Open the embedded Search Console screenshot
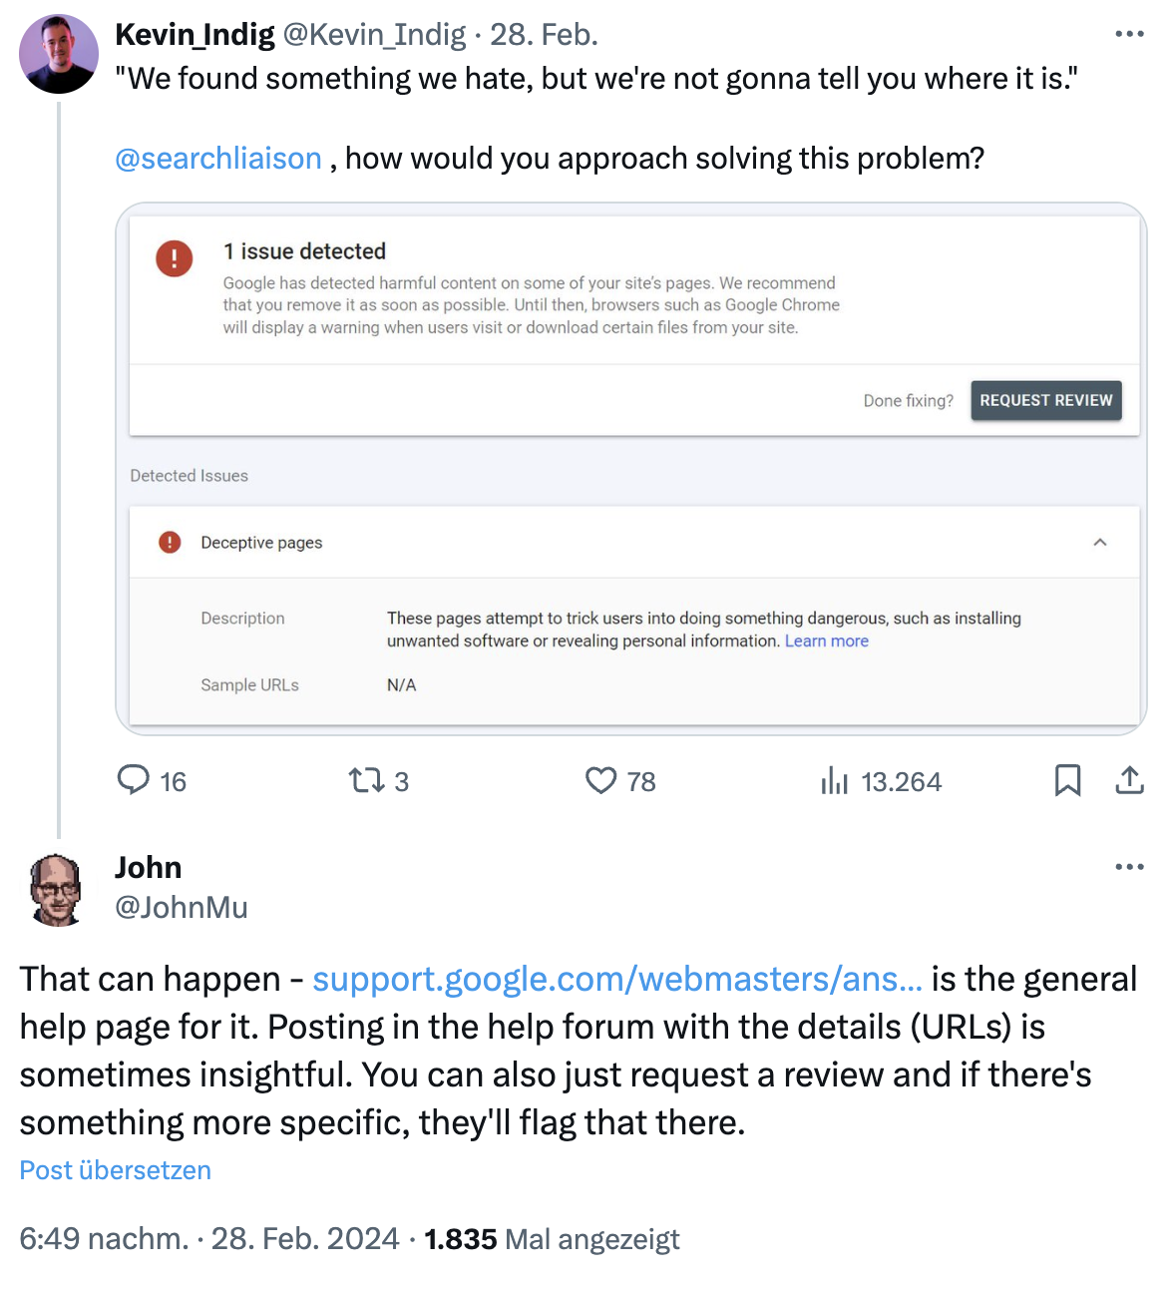The height and width of the screenshot is (1289, 1173). pyautogui.click(x=630, y=468)
